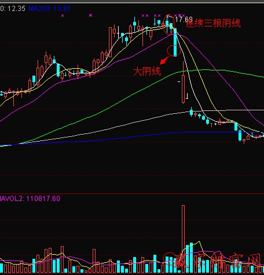Click the 大阴线 annotation text

[147, 71]
